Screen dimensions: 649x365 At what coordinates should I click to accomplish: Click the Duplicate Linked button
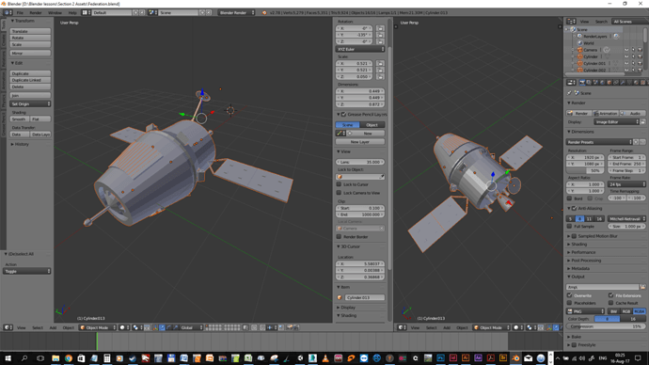[x=30, y=80]
